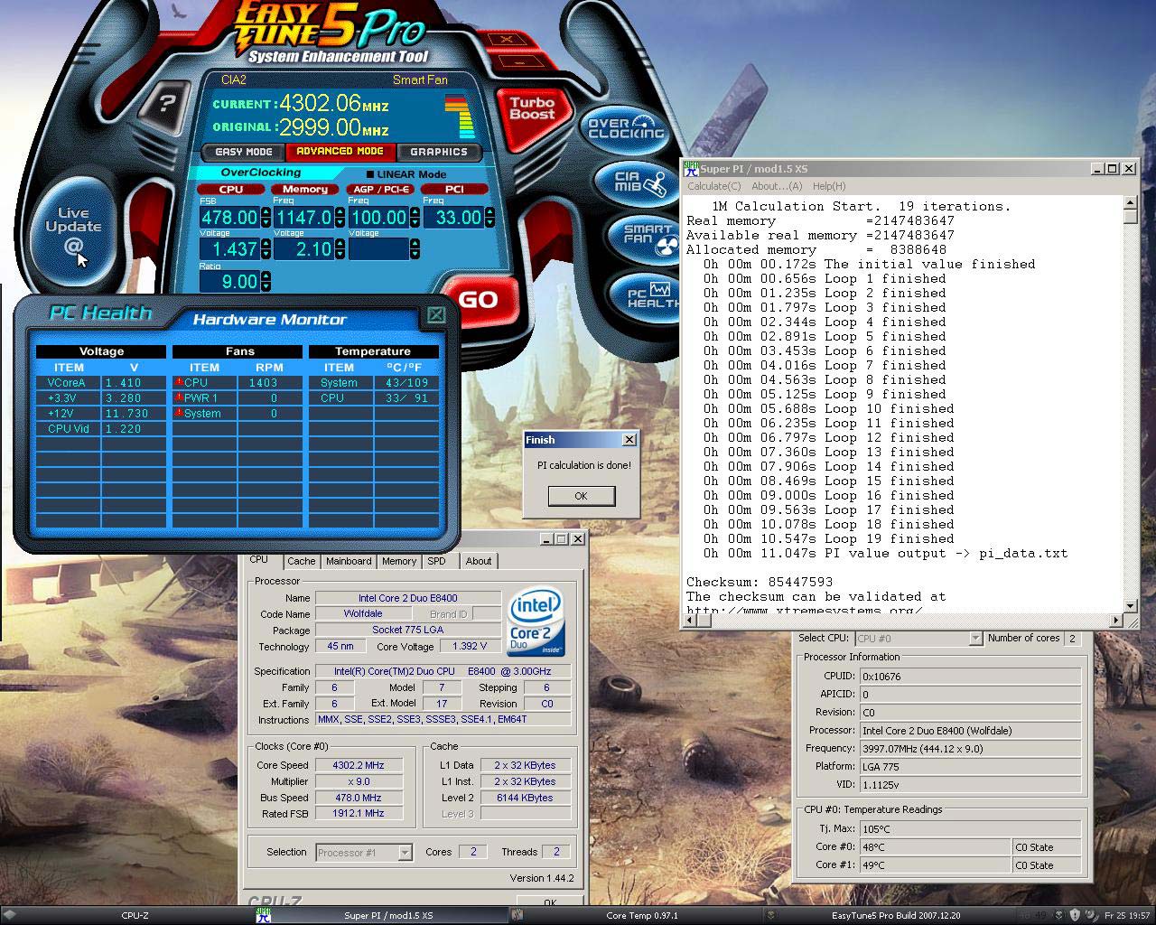Image resolution: width=1156 pixels, height=925 pixels.
Task: Click Super PI vertical scrollbar up arrow
Action: pos(1130,202)
